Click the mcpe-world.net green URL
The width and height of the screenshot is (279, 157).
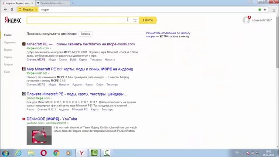(37, 73)
